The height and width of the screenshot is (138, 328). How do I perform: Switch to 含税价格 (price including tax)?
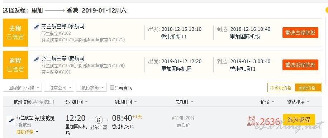[308, 87]
